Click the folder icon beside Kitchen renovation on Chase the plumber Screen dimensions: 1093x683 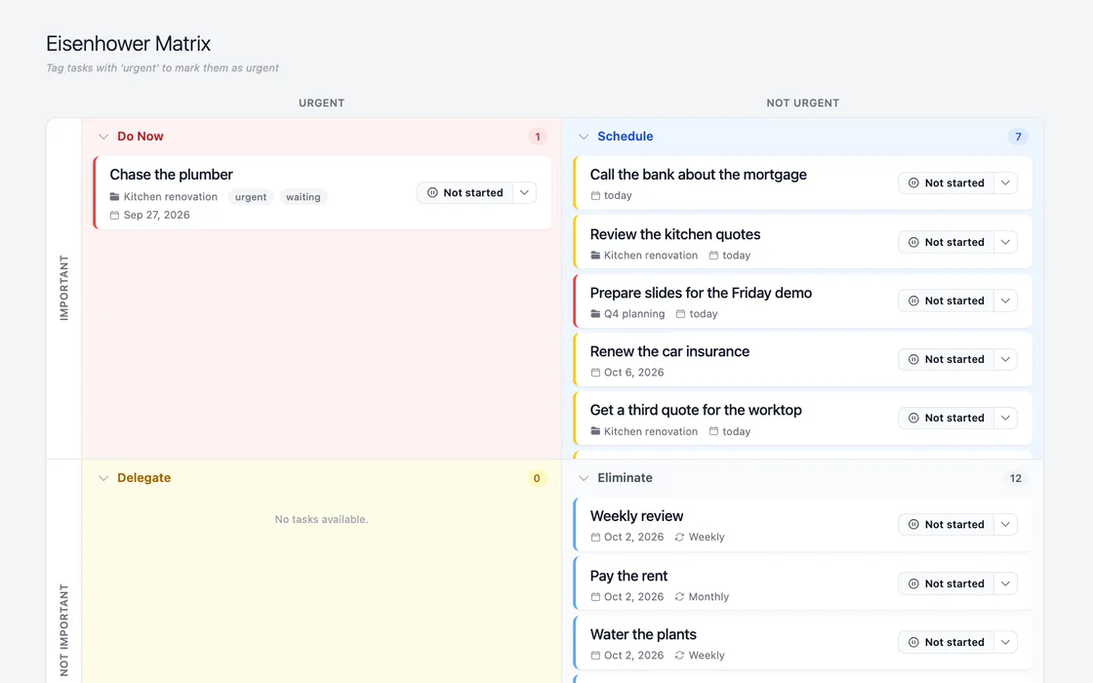click(114, 197)
